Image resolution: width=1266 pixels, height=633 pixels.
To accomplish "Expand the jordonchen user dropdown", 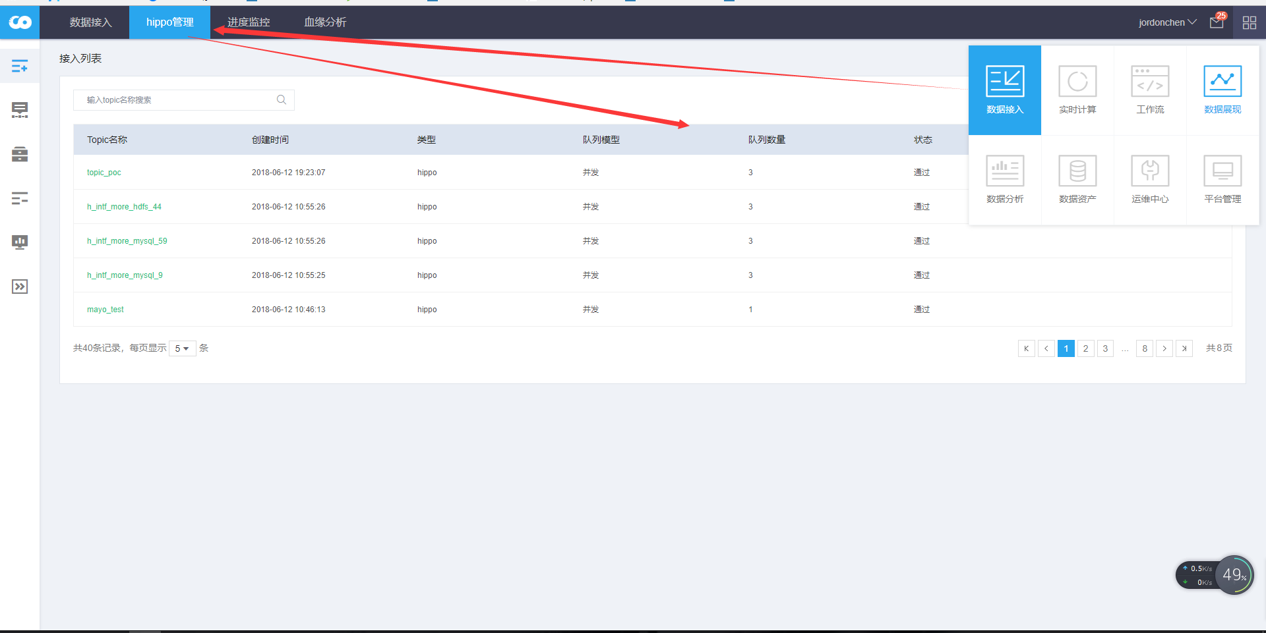I will coord(1167,22).
